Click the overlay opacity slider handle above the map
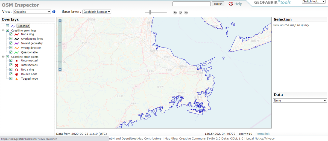The height and width of the screenshot is (141, 328). point(150,12)
